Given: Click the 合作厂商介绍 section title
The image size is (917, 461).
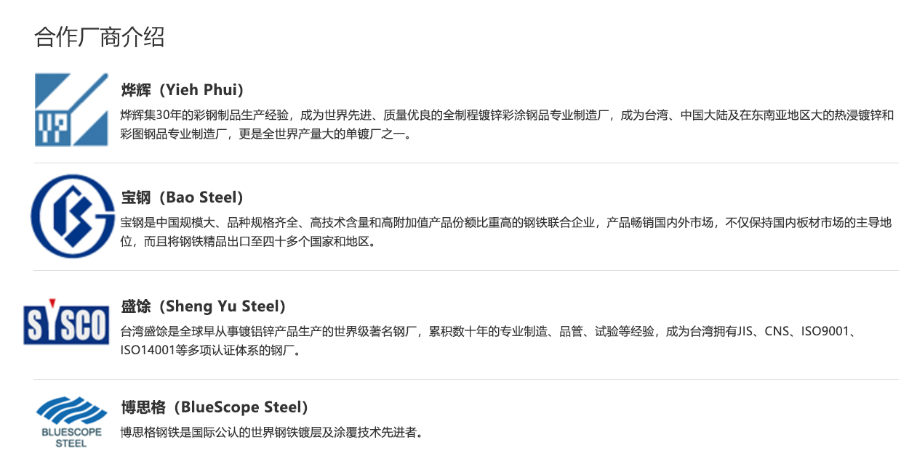Looking at the screenshot, I should click(100, 37).
